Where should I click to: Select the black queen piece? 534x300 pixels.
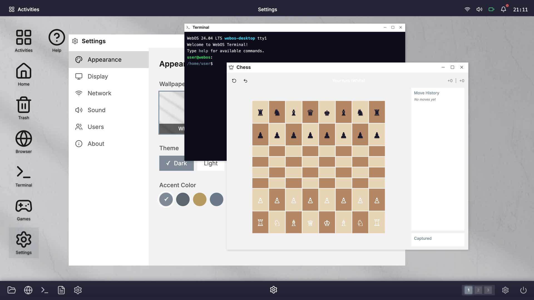[310, 112]
